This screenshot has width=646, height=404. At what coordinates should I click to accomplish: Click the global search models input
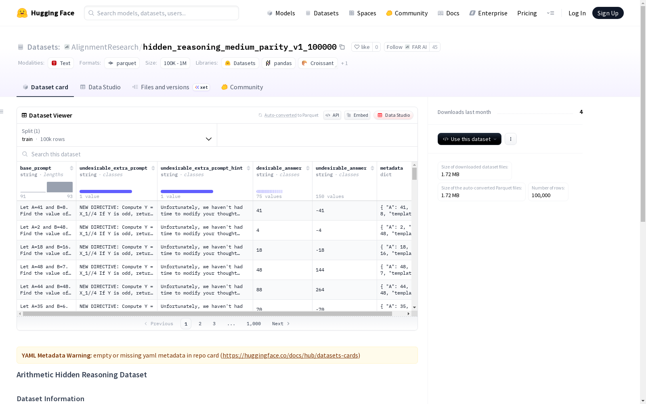161,13
